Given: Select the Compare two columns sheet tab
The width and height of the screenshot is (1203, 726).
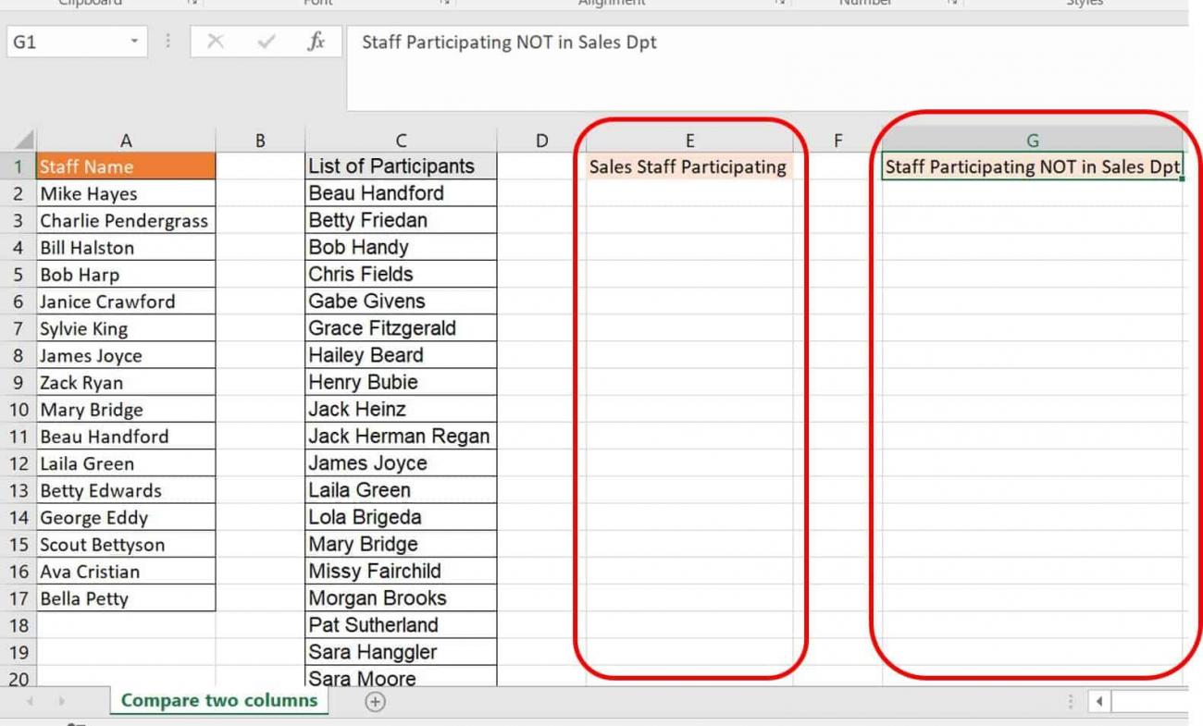Looking at the screenshot, I should point(218,701).
